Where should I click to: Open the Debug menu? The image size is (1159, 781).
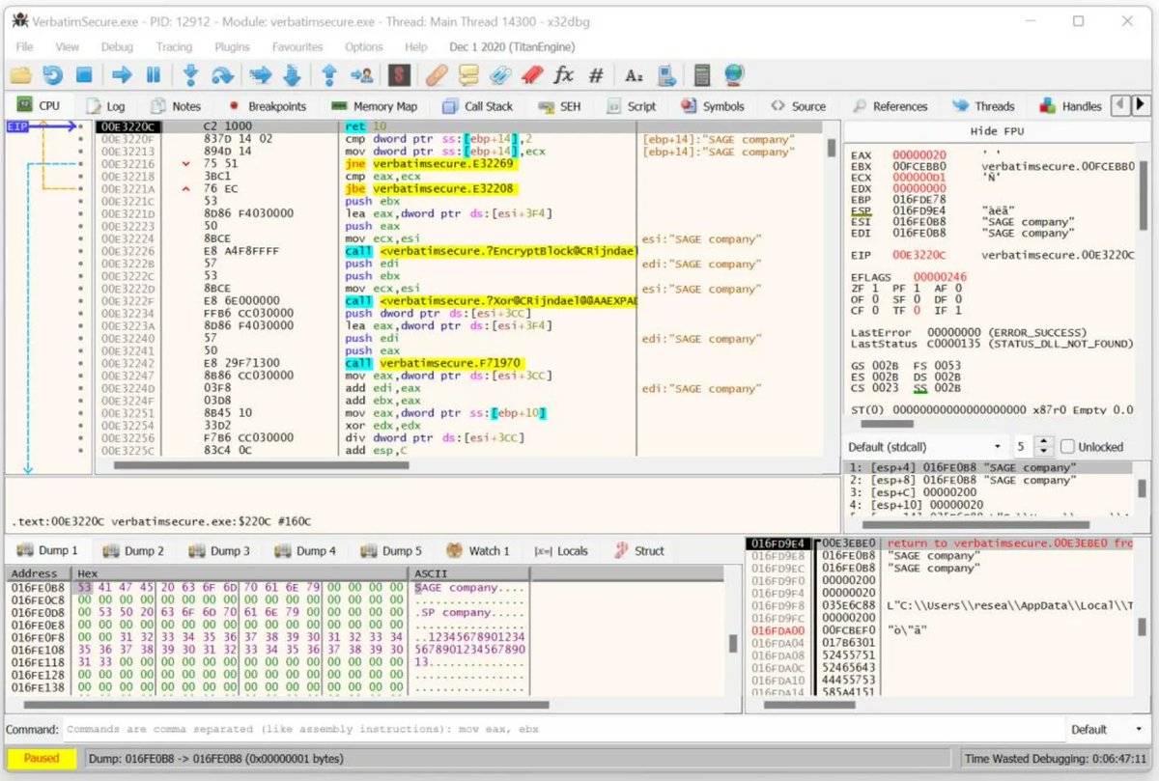(x=117, y=46)
